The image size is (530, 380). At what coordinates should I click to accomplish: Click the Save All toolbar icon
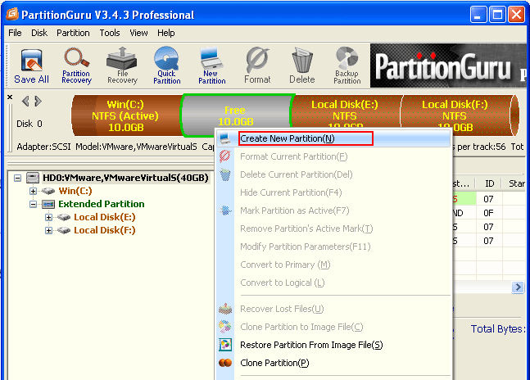click(31, 66)
